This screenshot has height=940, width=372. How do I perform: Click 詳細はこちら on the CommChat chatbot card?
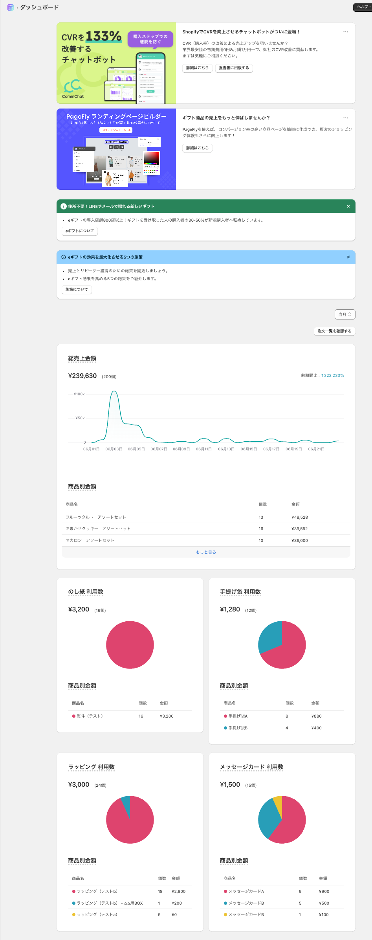tap(197, 68)
